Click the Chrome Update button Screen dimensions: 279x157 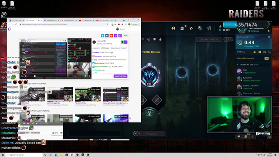(136, 24)
